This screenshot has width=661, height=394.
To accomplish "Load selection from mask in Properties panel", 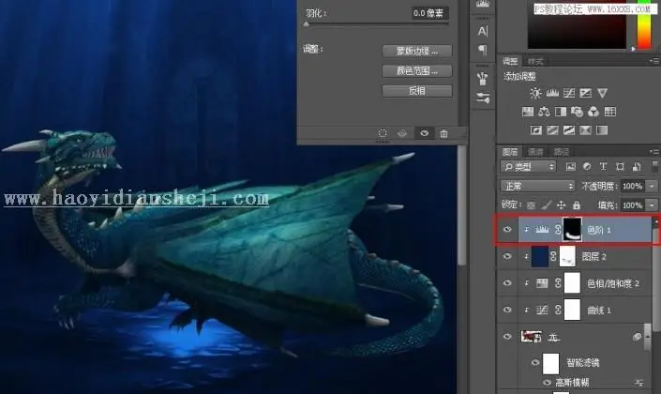I will [x=383, y=133].
